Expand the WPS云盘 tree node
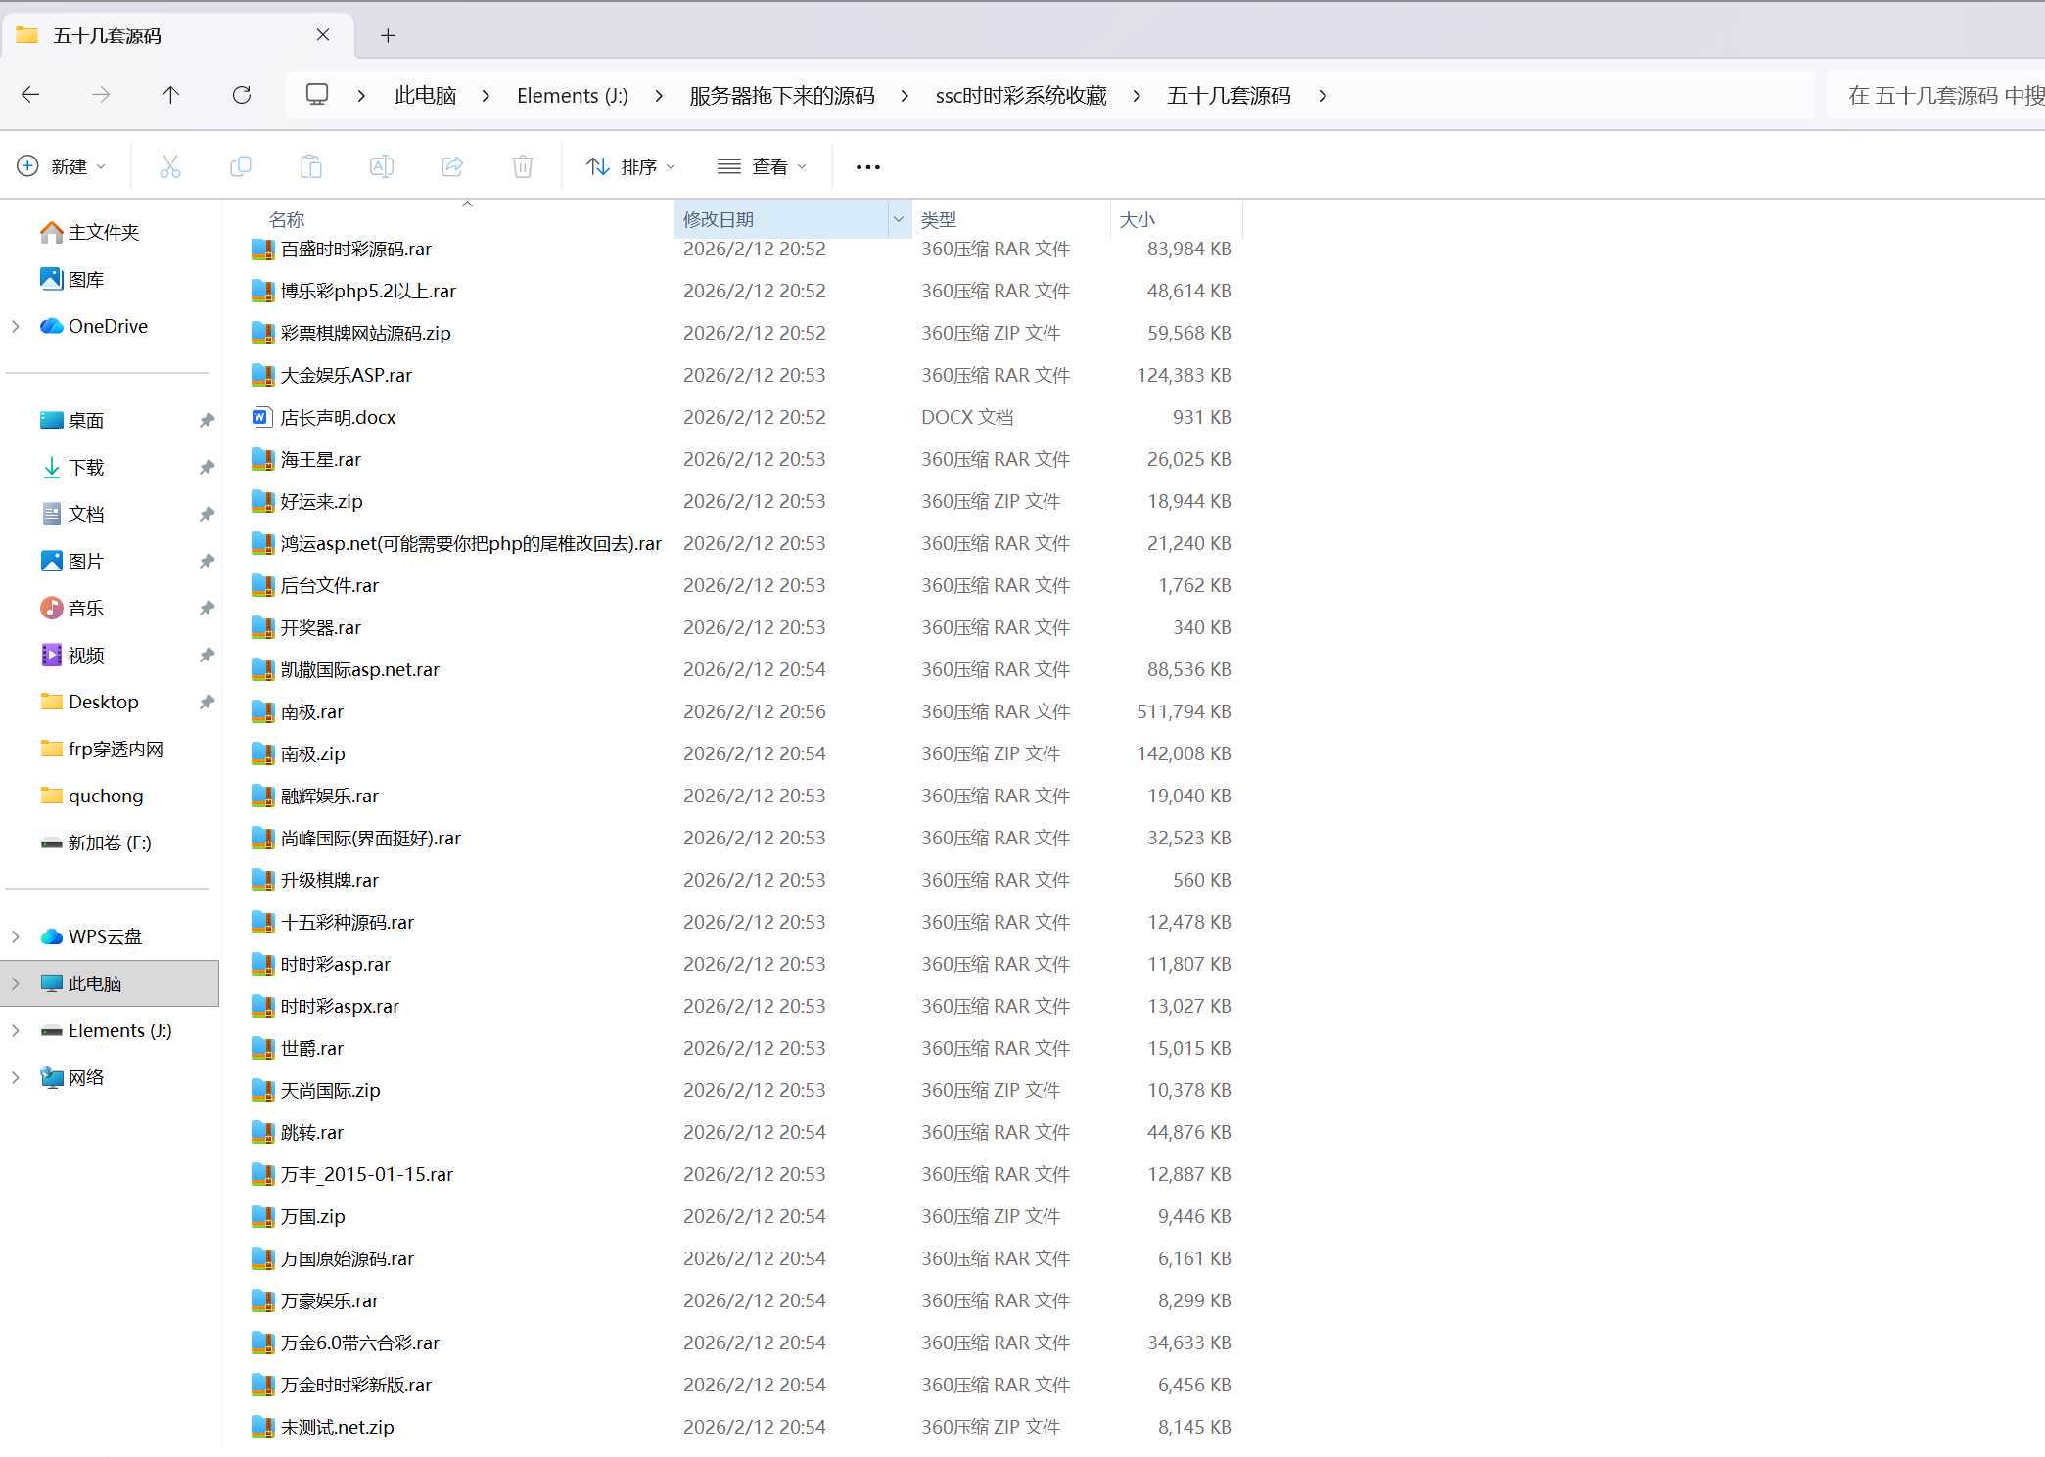Image resolution: width=2045 pixels, height=1457 pixels. click(16, 936)
